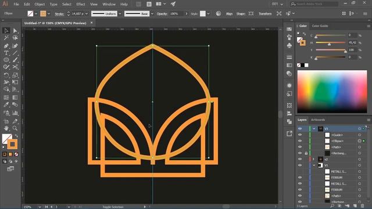Viewport: 372px width, 209px height.
Task: Switch to the Color Guide tab
Action: click(320, 26)
